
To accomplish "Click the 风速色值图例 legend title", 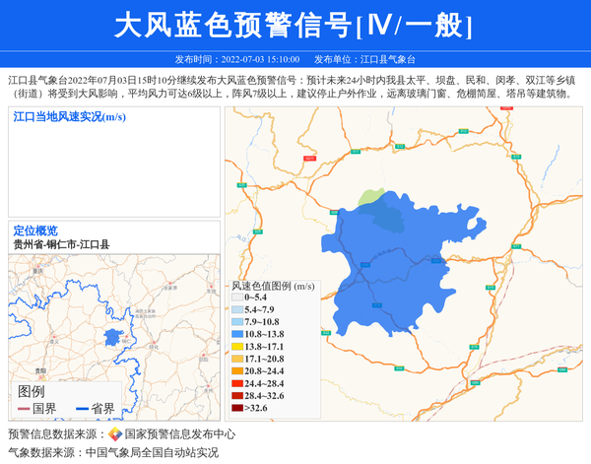I will [x=273, y=285].
